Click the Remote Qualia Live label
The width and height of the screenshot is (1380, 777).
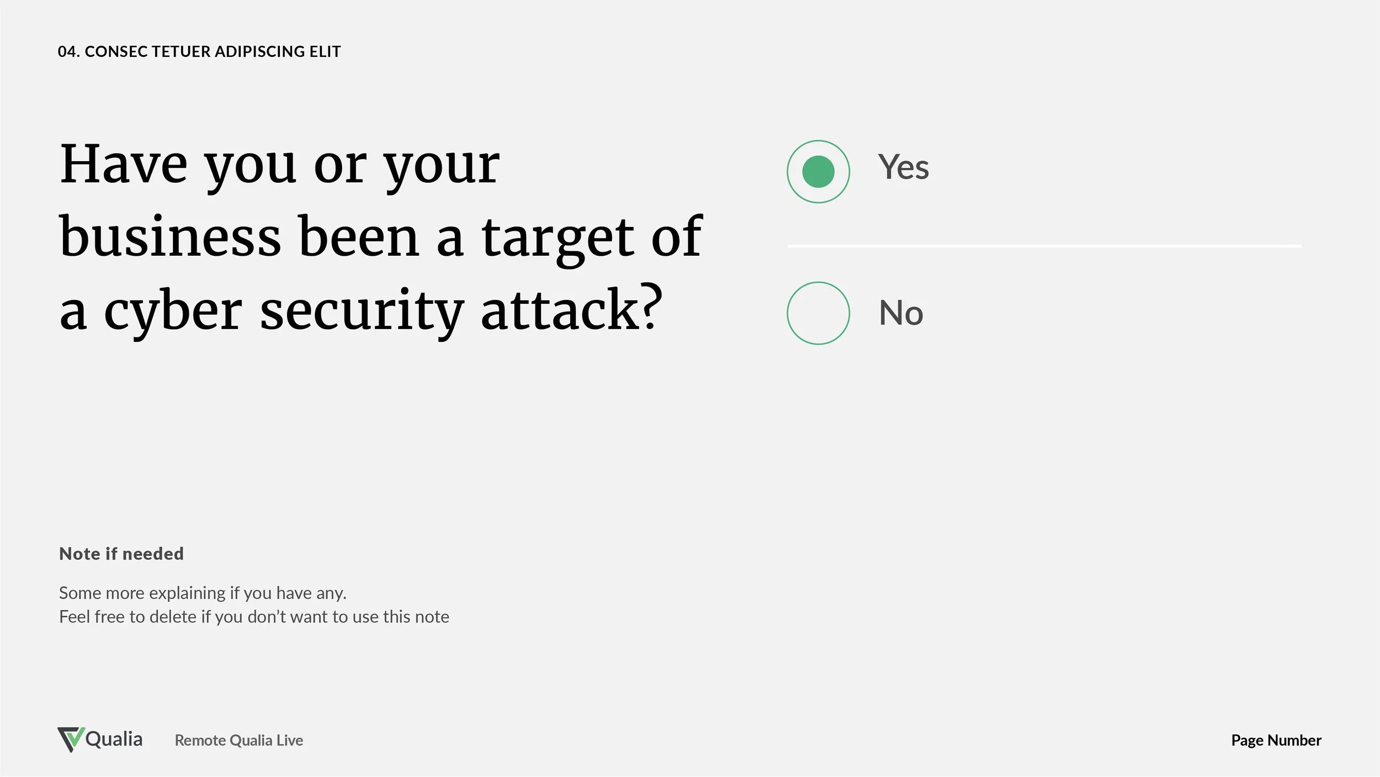(x=239, y=740)
